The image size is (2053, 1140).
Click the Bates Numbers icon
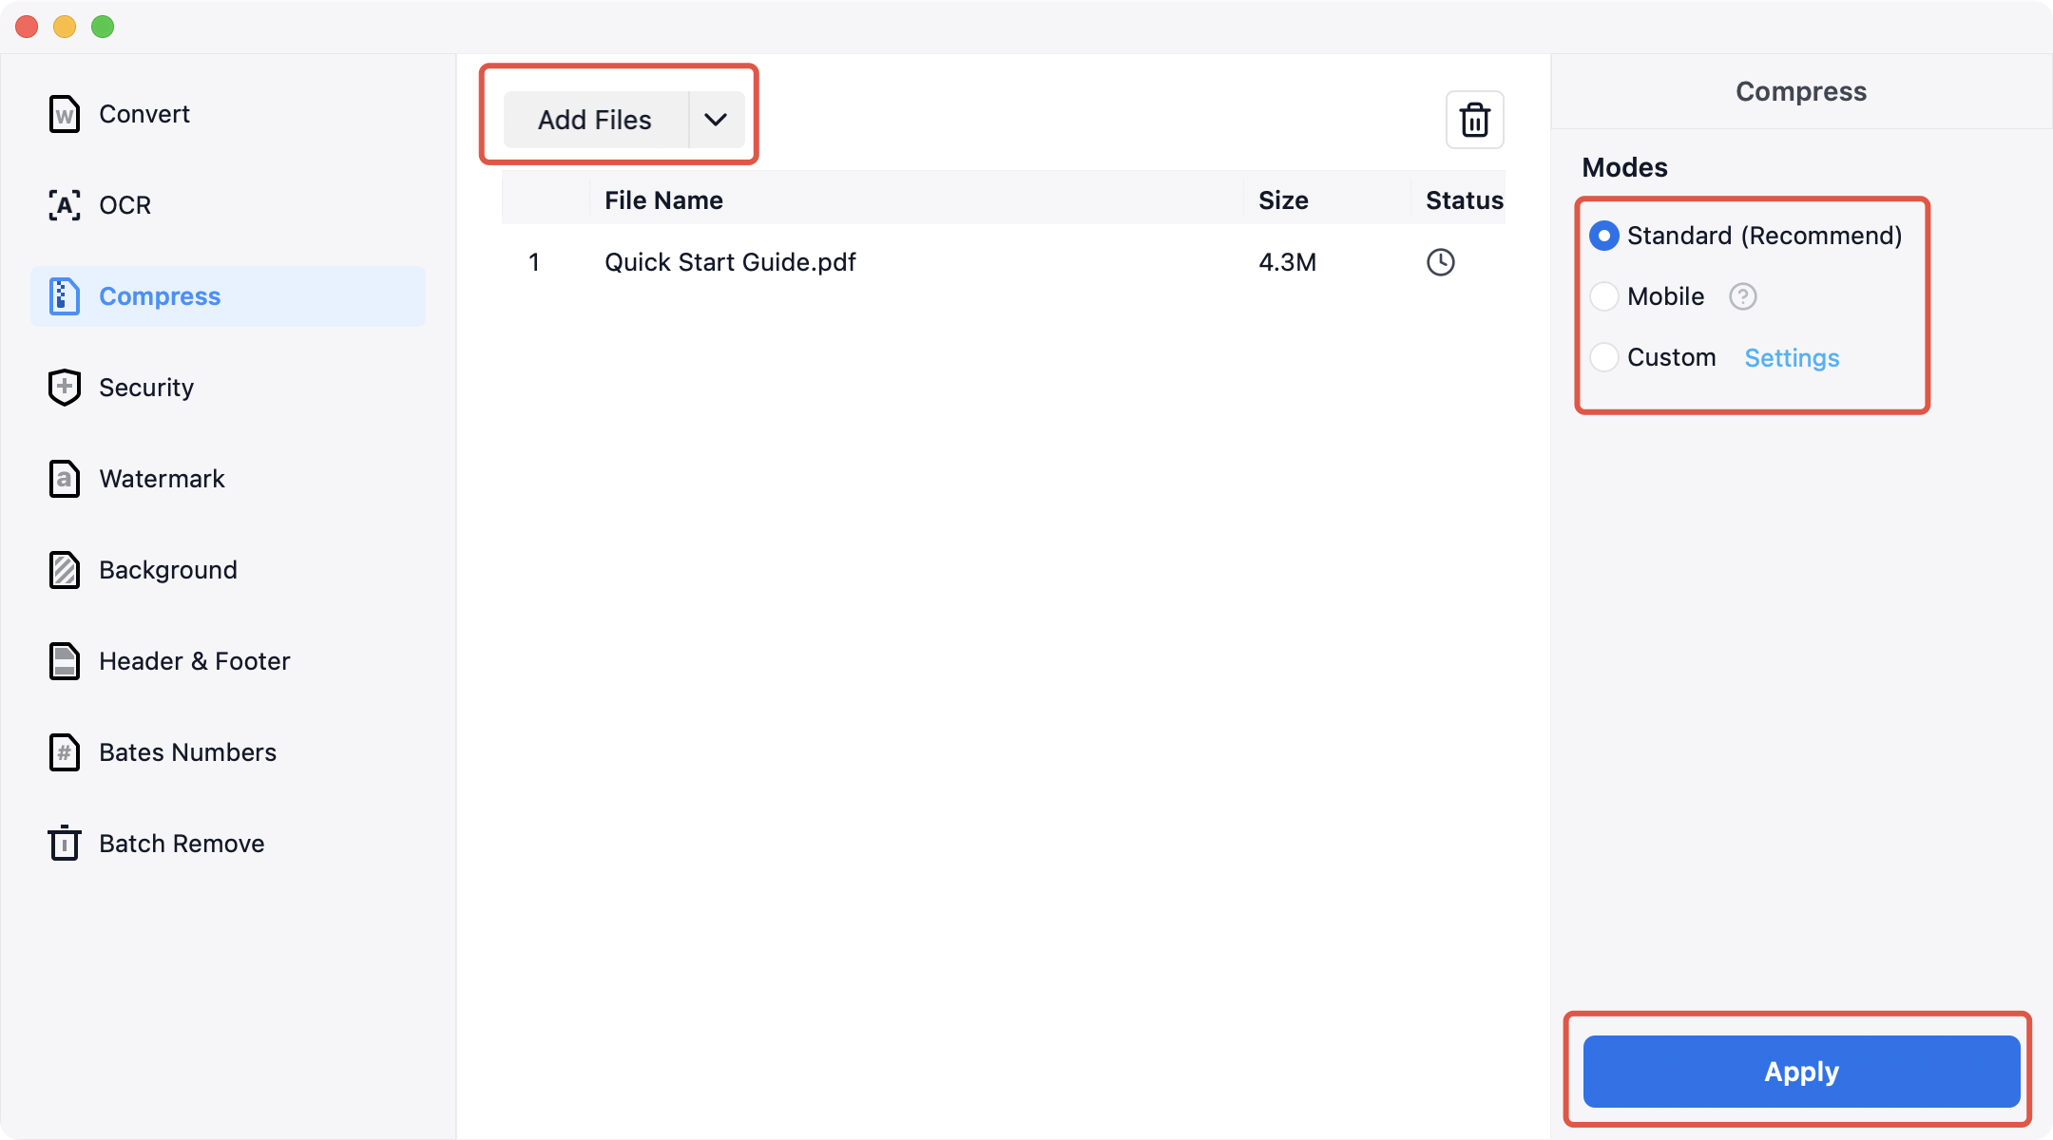(x=64, y=752)
